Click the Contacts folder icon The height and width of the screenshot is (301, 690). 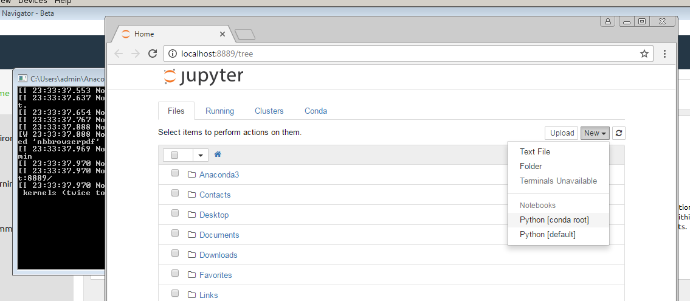[x=191, y=195]
